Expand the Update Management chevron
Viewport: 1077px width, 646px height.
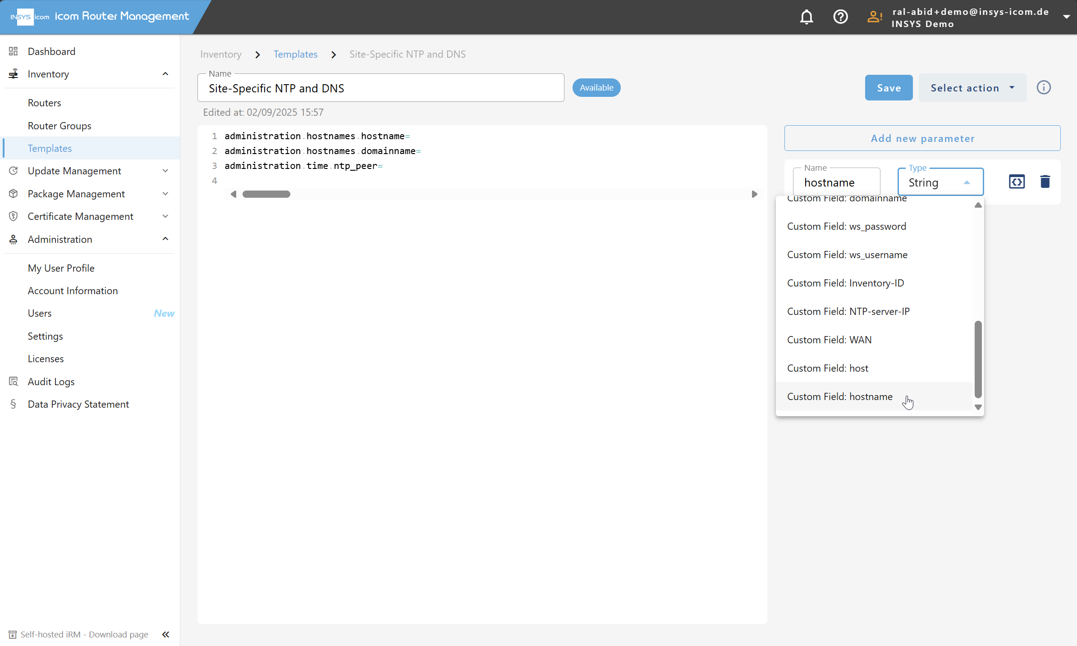tap(165, 171)
